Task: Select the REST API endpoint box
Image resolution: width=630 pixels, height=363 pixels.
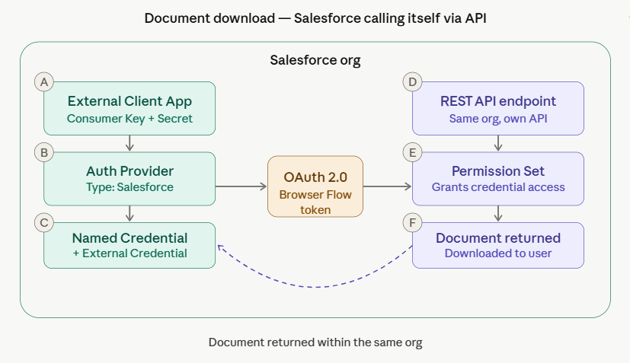Action: pyautogui.click(x=498, y=108)
